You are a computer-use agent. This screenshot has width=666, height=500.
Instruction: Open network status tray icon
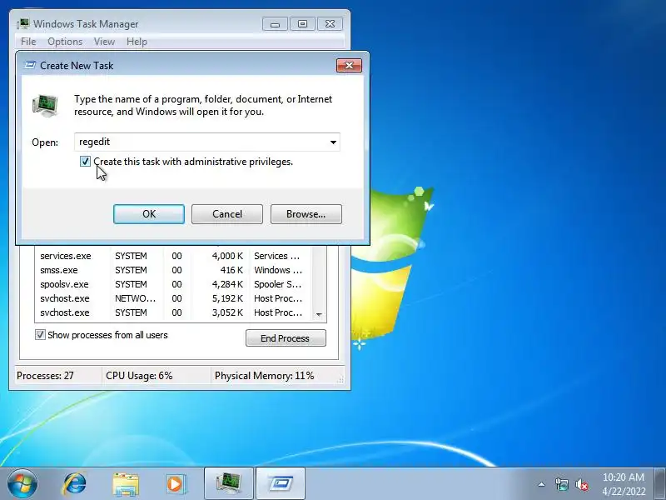561,484
